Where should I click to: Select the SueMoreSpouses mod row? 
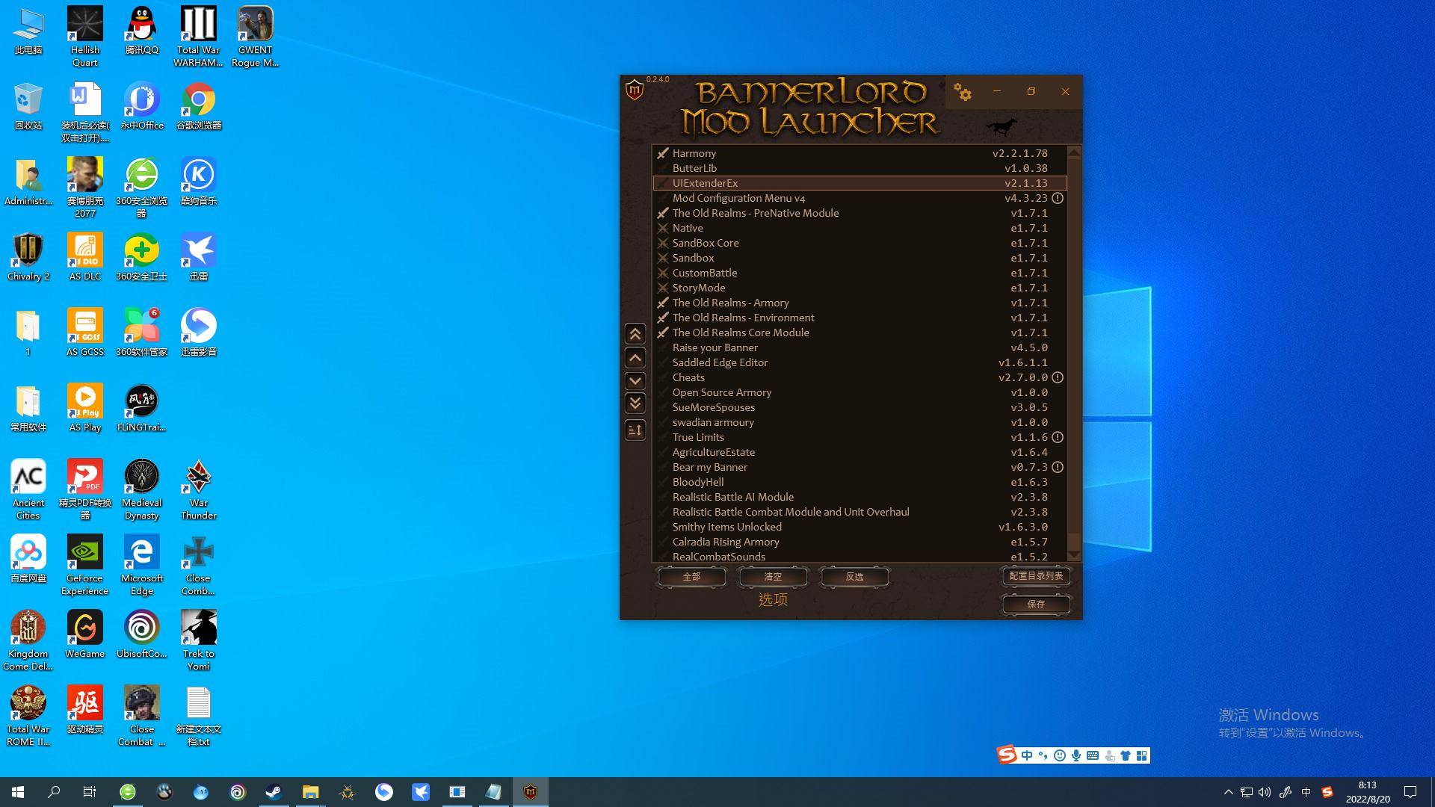pyautogui.click(x=860, y=407)
